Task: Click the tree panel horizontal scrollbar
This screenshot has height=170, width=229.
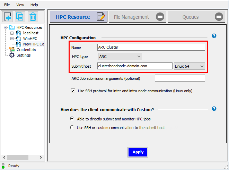Action: (24, 158)
